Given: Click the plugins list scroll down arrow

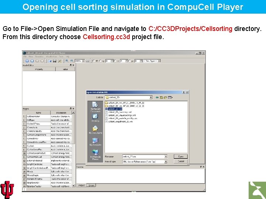Looking at the screenshot, I should click(73, 186).
